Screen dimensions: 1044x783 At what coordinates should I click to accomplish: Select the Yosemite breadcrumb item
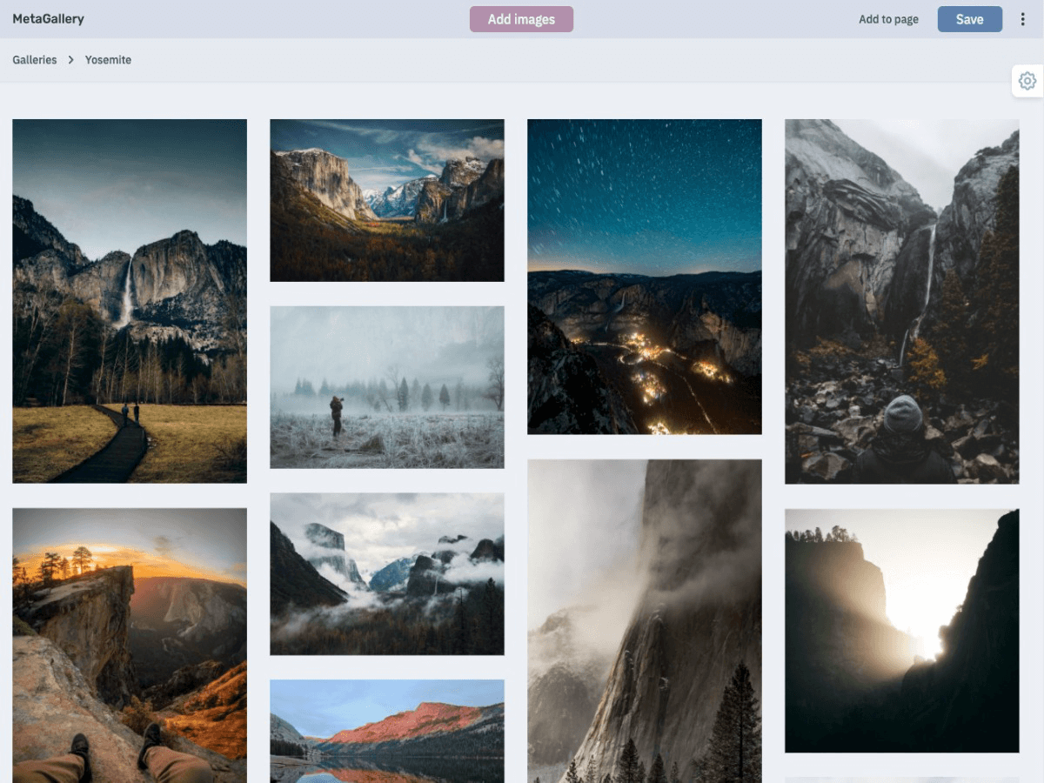pos(108,60)
